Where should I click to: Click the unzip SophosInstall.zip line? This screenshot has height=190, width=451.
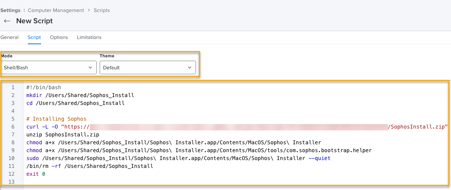(62, 135)
